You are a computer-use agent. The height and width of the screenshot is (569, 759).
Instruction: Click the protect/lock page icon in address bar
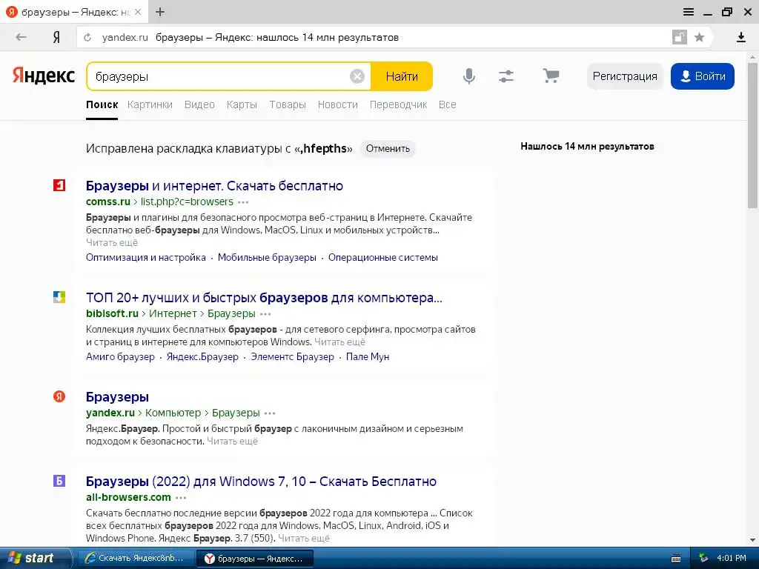pyautogui.click(x=679, y=37)
